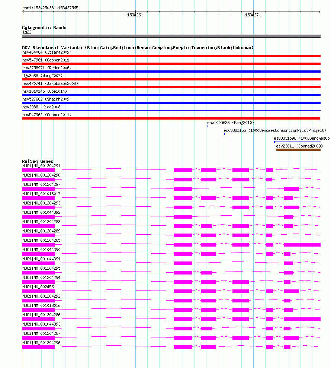Click the nsv547962 (Cooper2011) label
The width and height of the screenshot is (331, 368).
[47, 115]
